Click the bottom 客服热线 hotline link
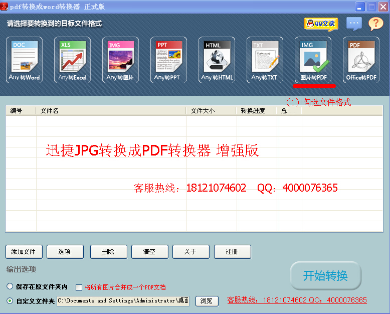390x314 pixels. coord(297,300)
